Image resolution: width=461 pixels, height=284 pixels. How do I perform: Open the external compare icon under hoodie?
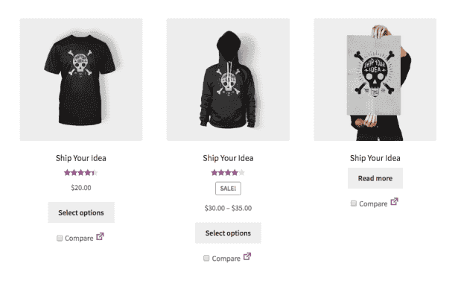[x=247, y=256]
